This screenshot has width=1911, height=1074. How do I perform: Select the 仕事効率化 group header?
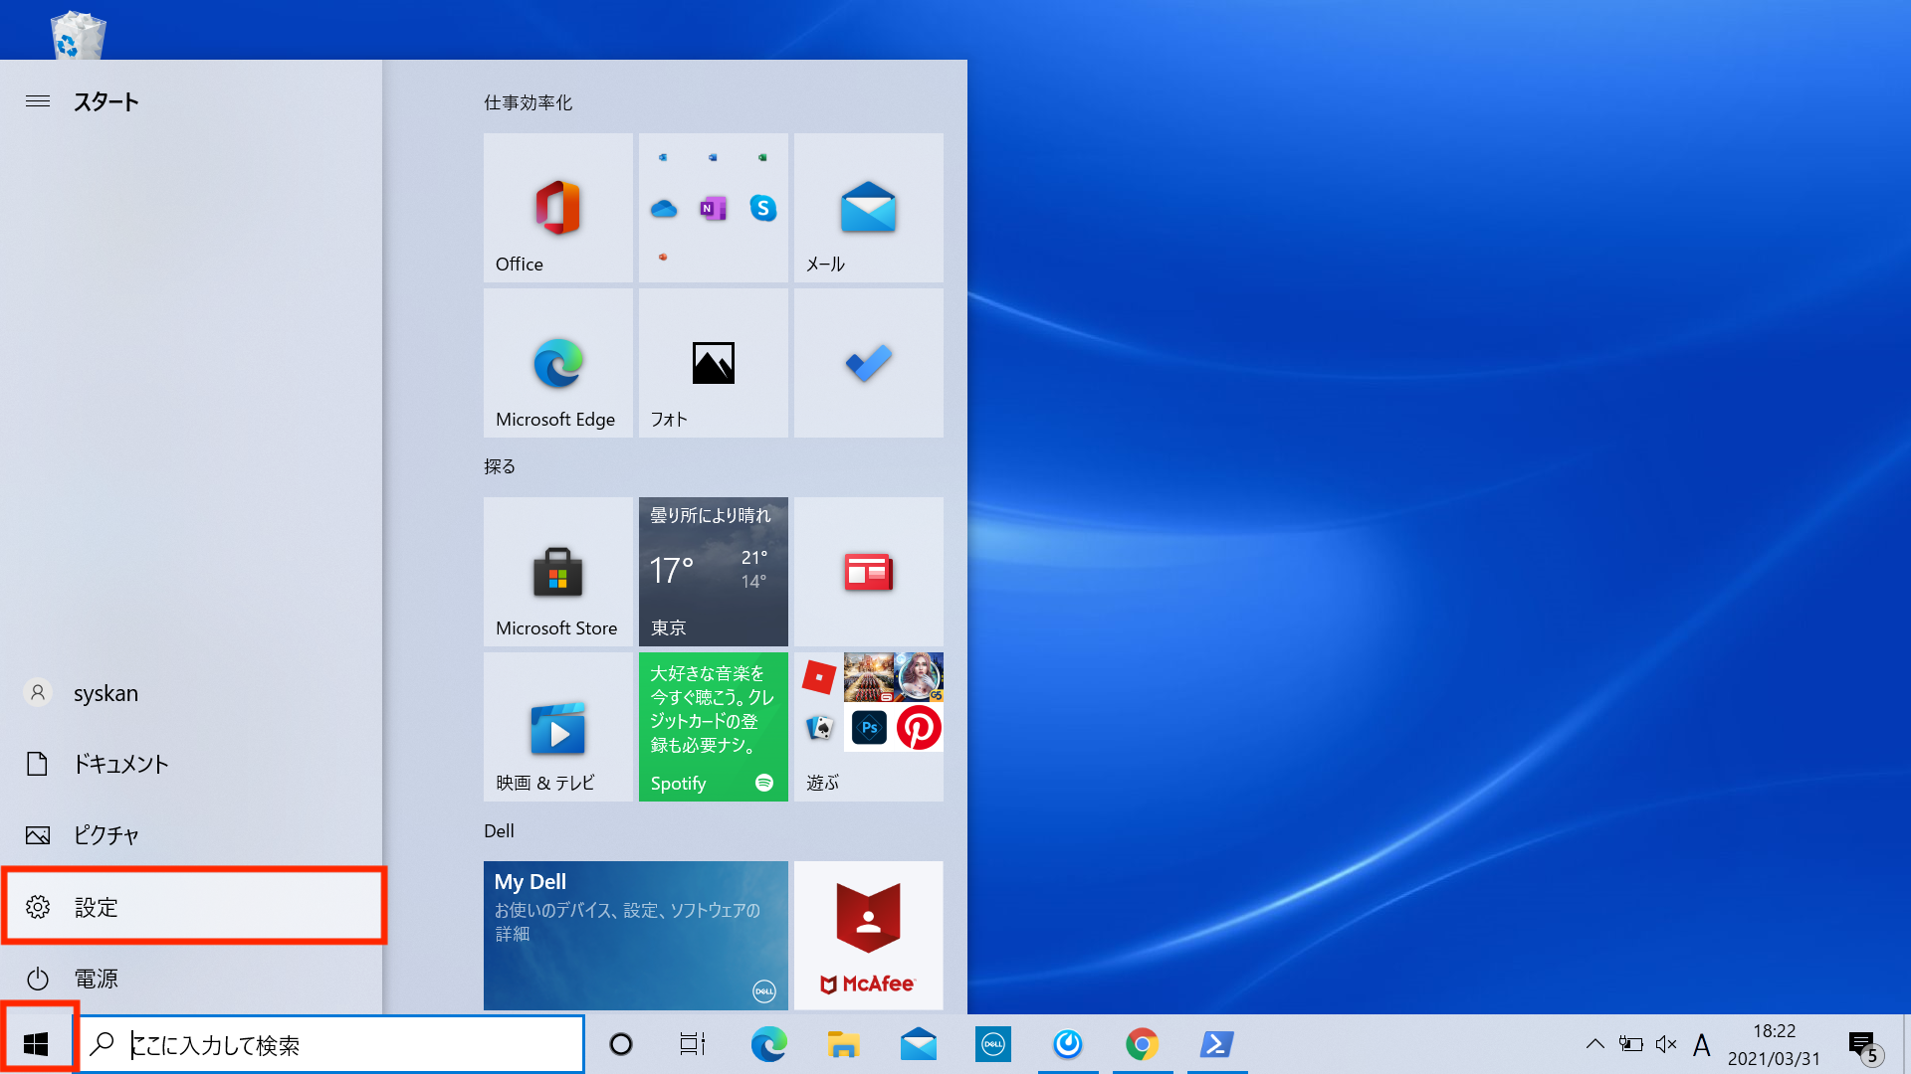[x=528, y=102]
